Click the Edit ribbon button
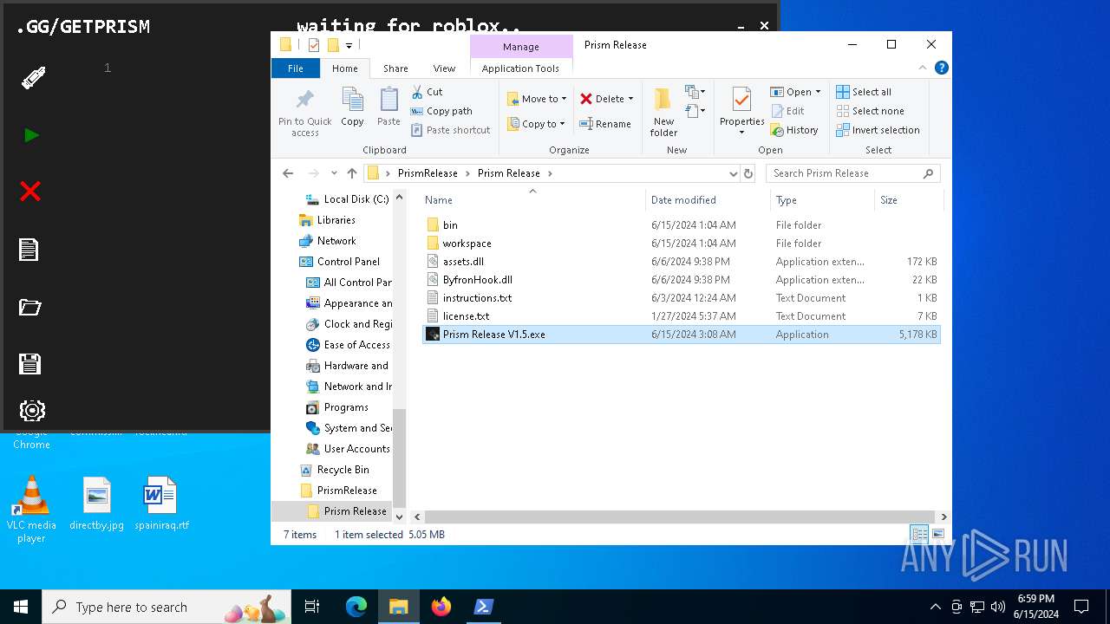This screenshot has width=1110, height=624. pyautogui.click(x=787, y=111)
